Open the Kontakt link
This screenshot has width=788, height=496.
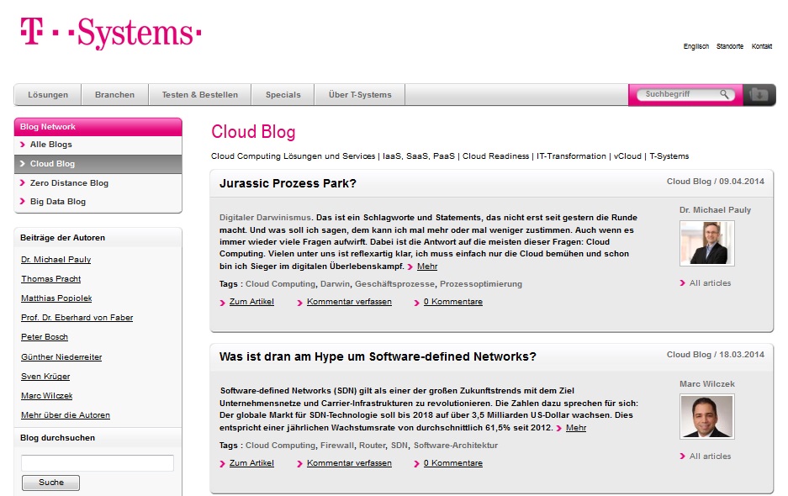tap(761, 46)
